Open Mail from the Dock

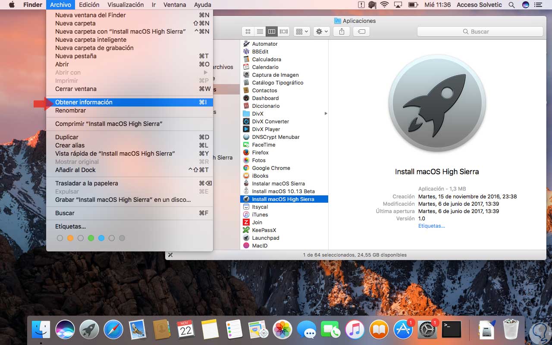tap(138, 330)
